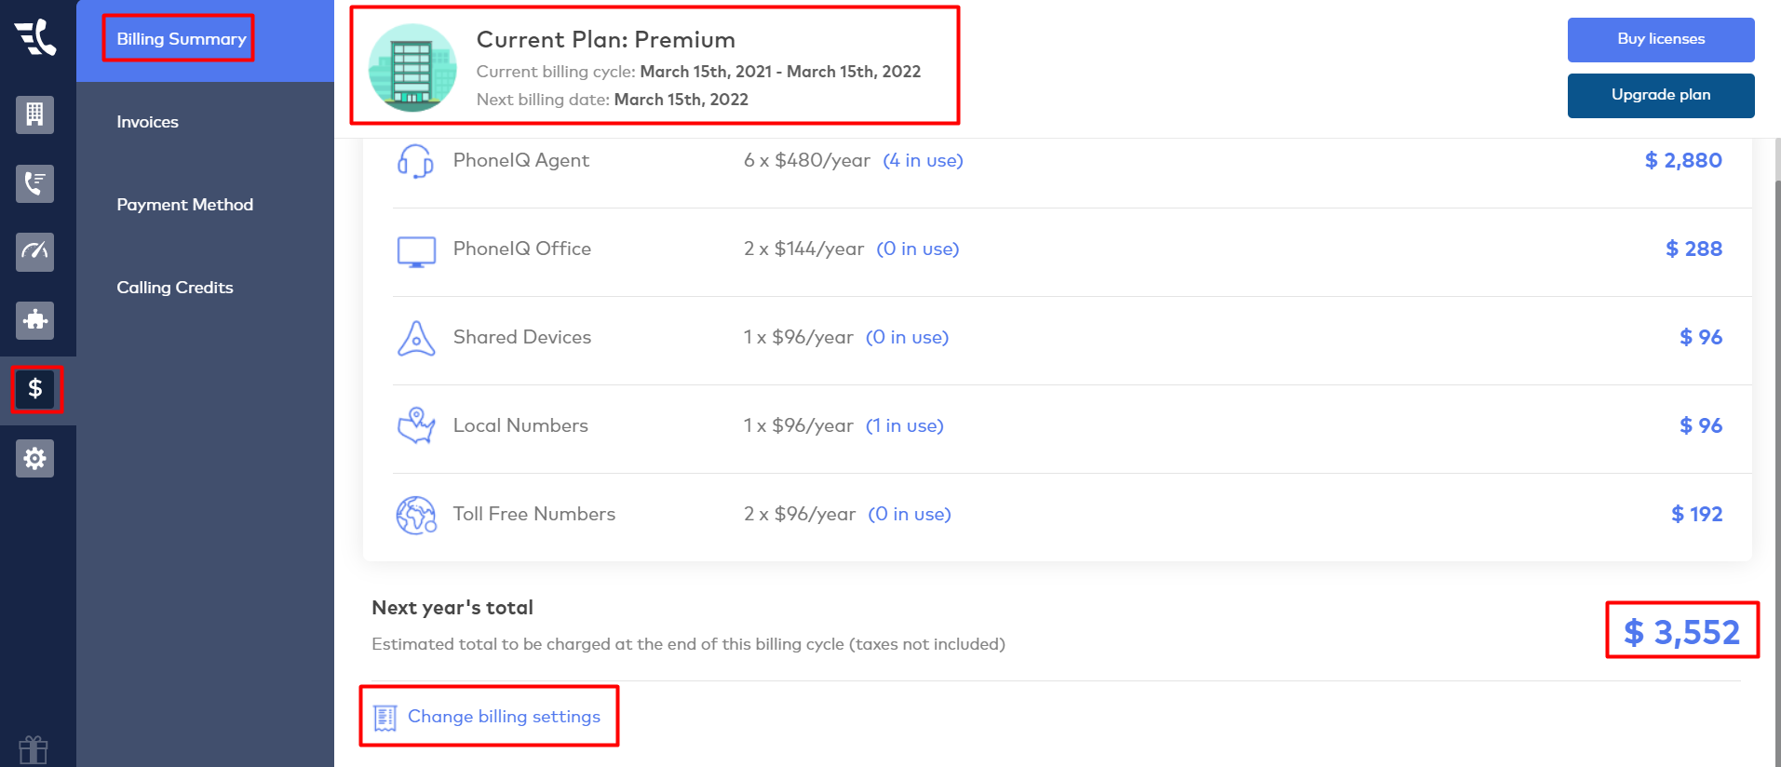Click the gift icon in sidebar
Screen dimensions: 1781x767
coord(34,749)
